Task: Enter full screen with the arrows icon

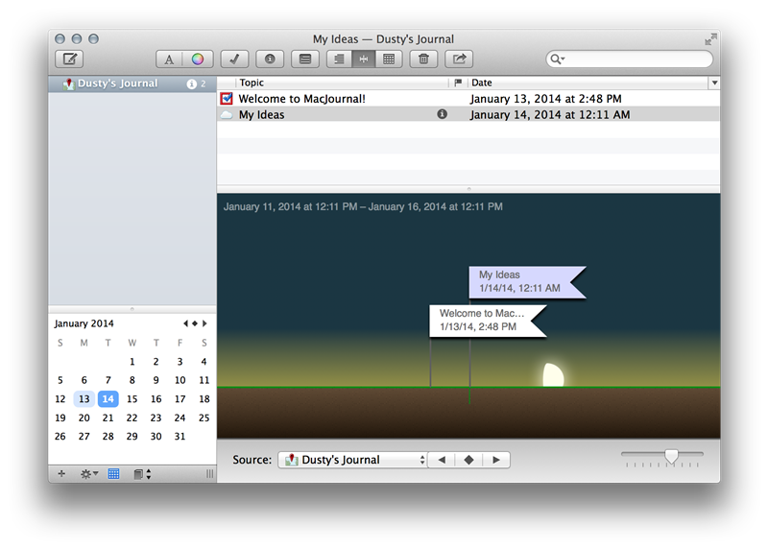Action: (710, 39)
